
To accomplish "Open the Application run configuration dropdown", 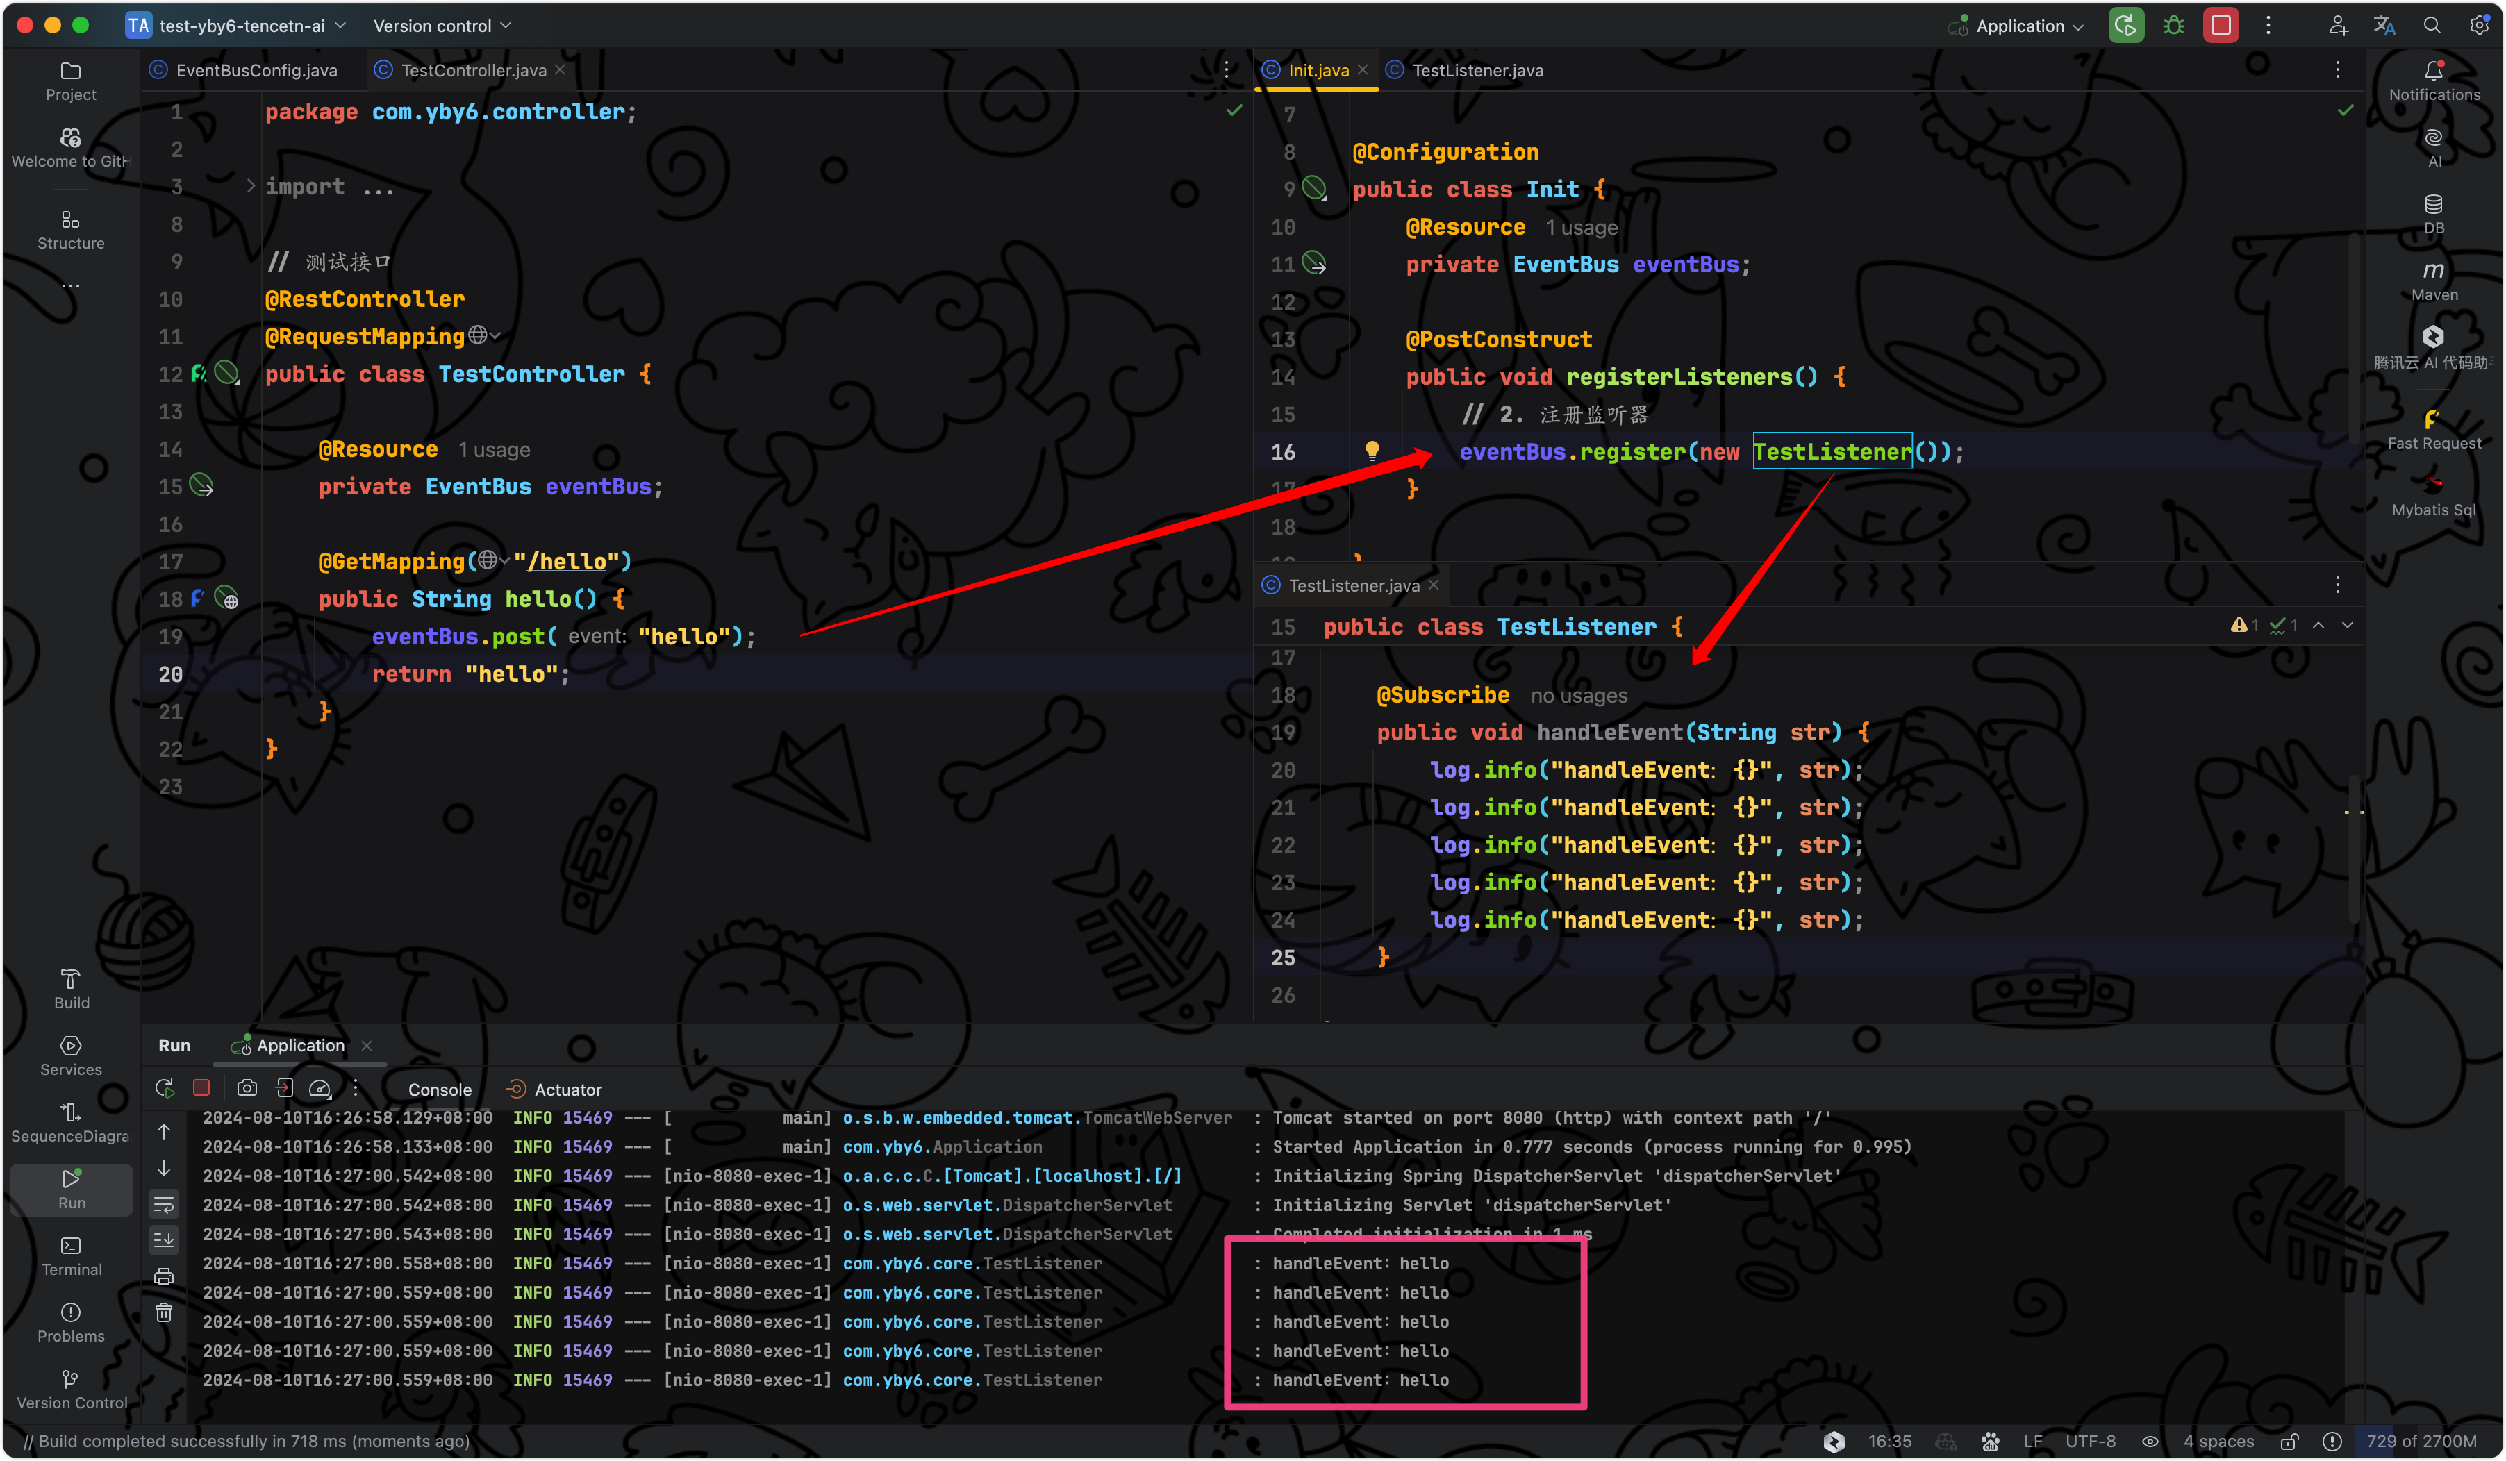I will coord(2018,26).
